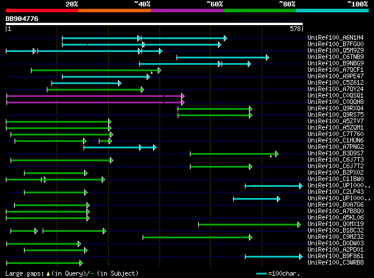The image size is (374, 278).
Task: Select the UniRef100_C2LP43 label
Action: (335, 192)
